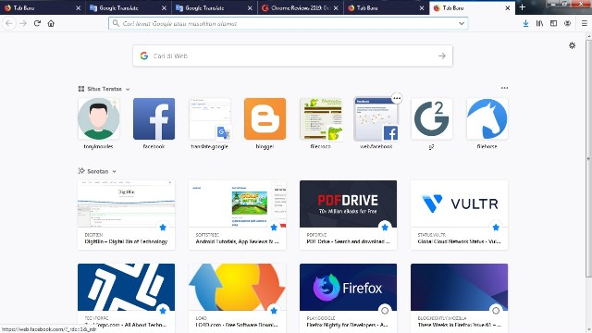Focus the Cari di Web search box

tap(292, 55)
